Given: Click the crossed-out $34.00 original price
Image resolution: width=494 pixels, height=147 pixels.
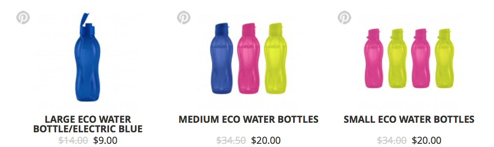Looking at the screenshot, I should point(392,140).
